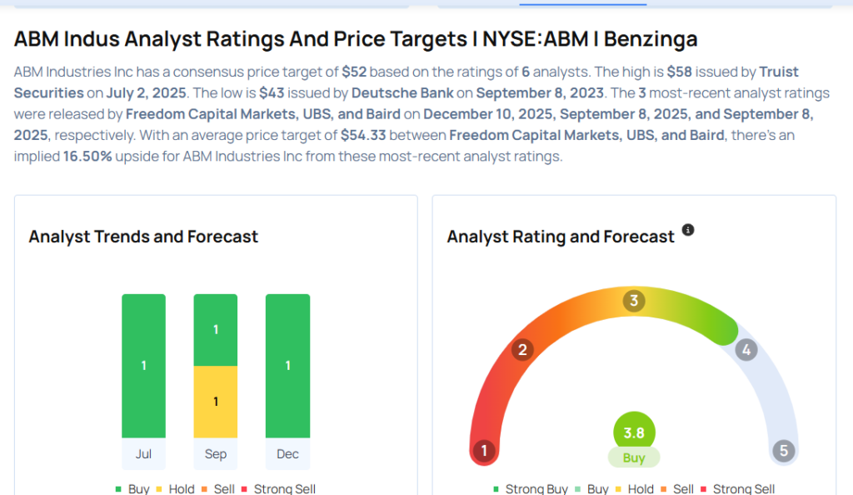
Task: Click gauge marker number 3
Action: [x=633, y=301]
